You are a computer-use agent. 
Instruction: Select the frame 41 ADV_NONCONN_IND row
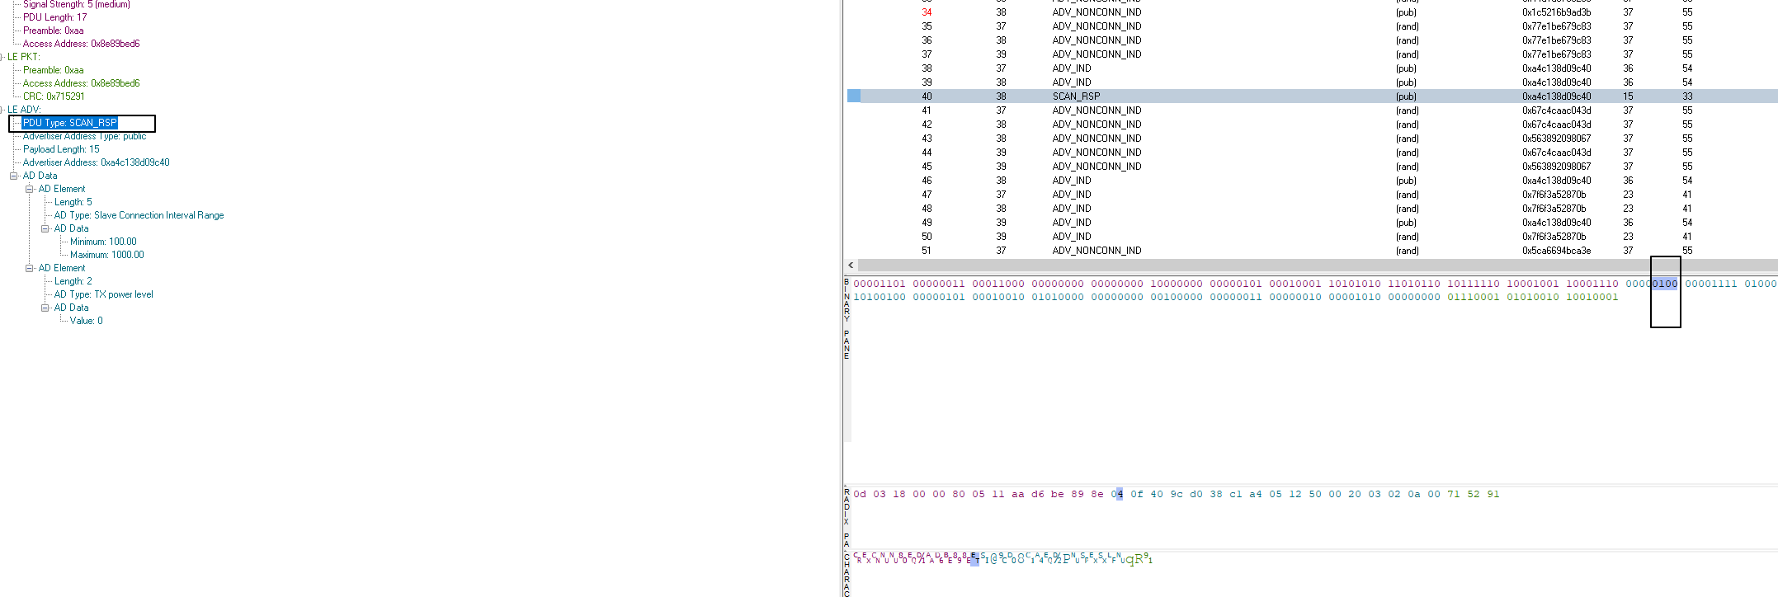pos(1312,110)
